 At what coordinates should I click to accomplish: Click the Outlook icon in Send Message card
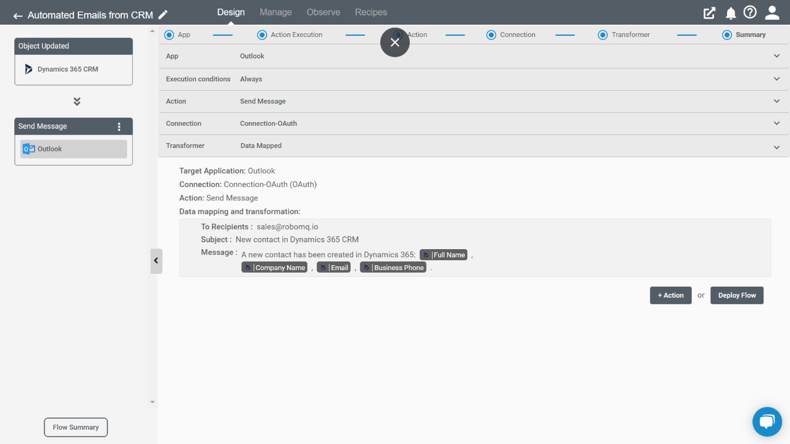[28, 149]
